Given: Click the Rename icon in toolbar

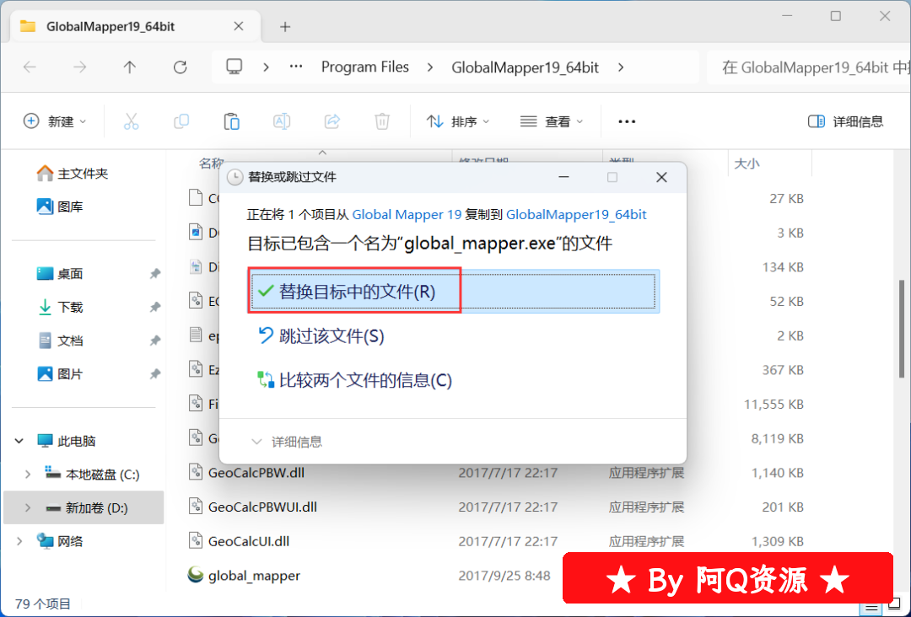Looking at the screenshot, I should (282, 121).
